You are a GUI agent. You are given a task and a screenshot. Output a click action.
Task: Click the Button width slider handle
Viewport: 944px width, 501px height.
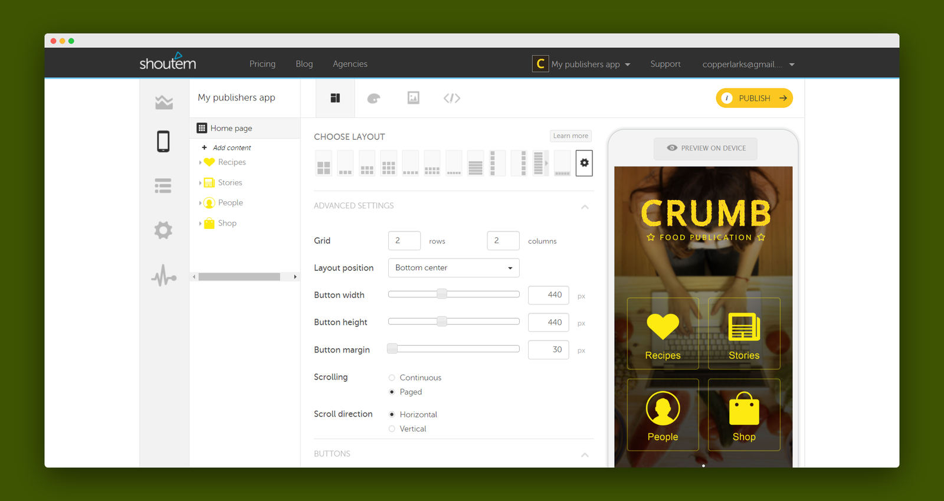click(x=442, y=294)
